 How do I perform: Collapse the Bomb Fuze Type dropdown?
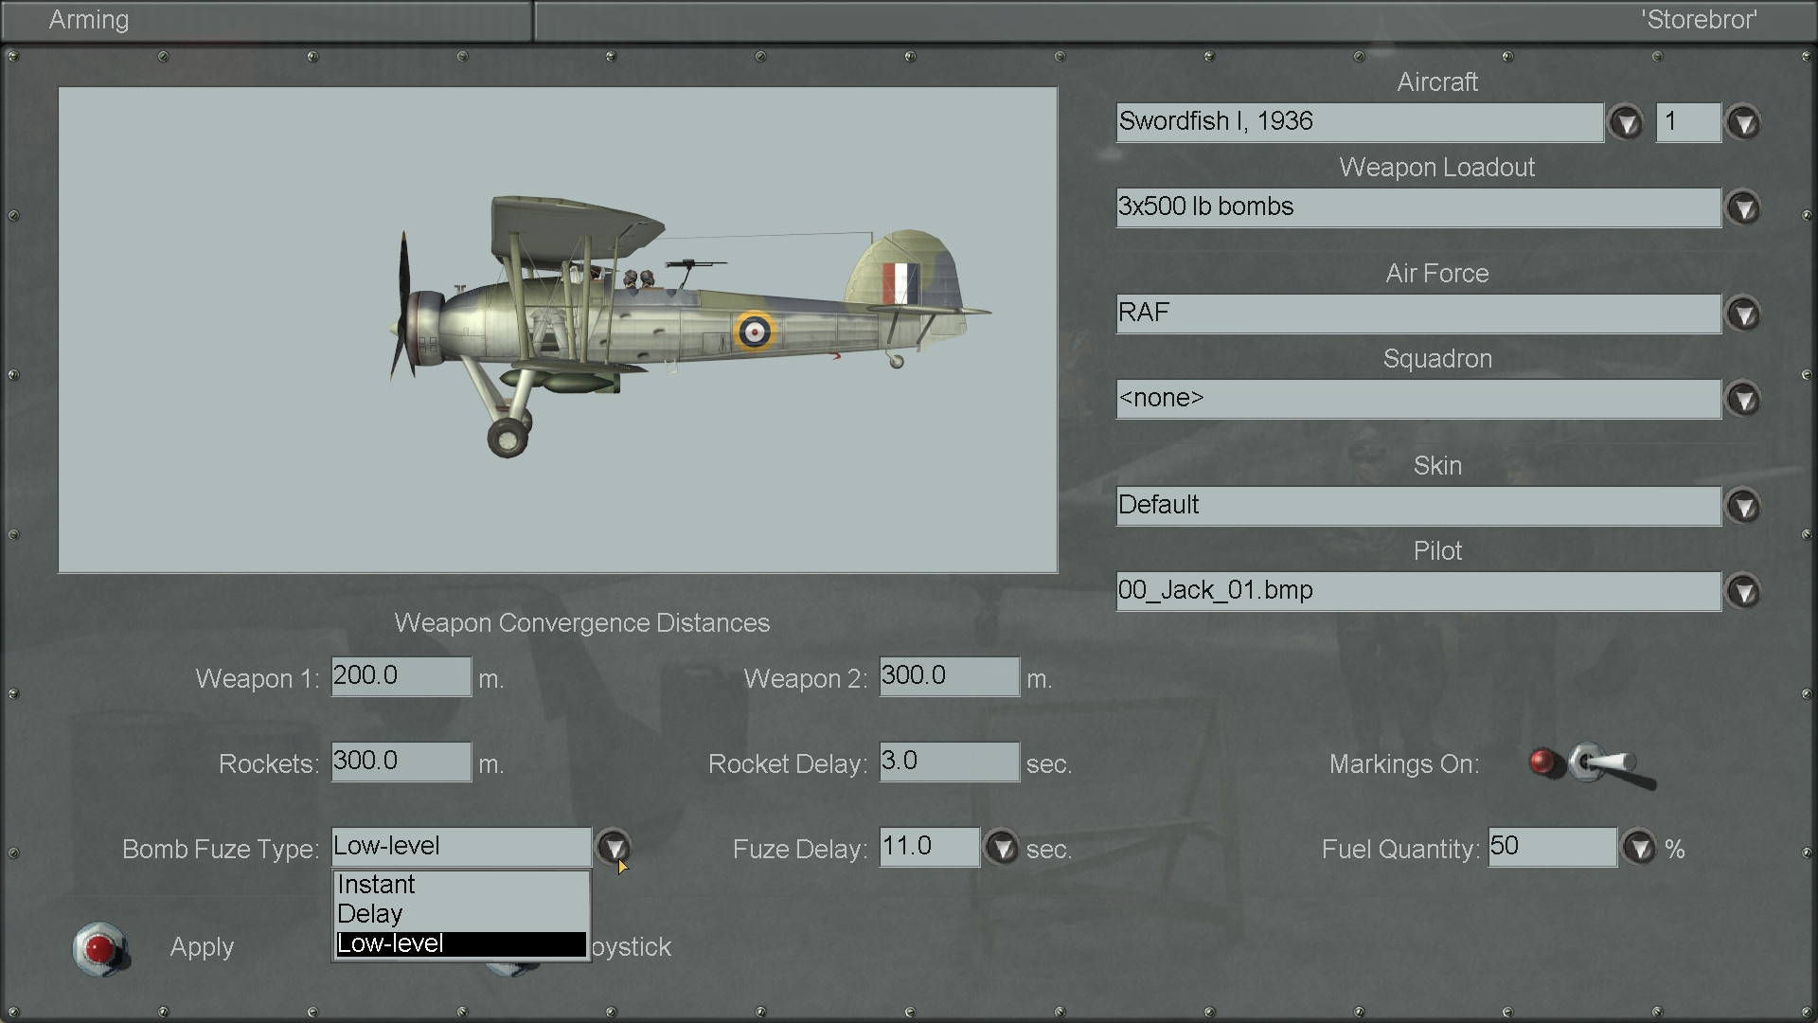614,846
